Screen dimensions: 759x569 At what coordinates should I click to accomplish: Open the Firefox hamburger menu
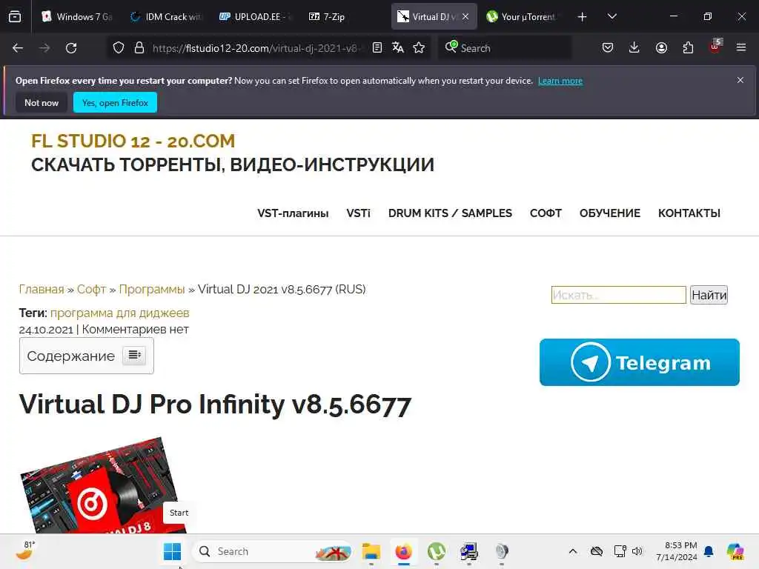(x=741, y=47)
